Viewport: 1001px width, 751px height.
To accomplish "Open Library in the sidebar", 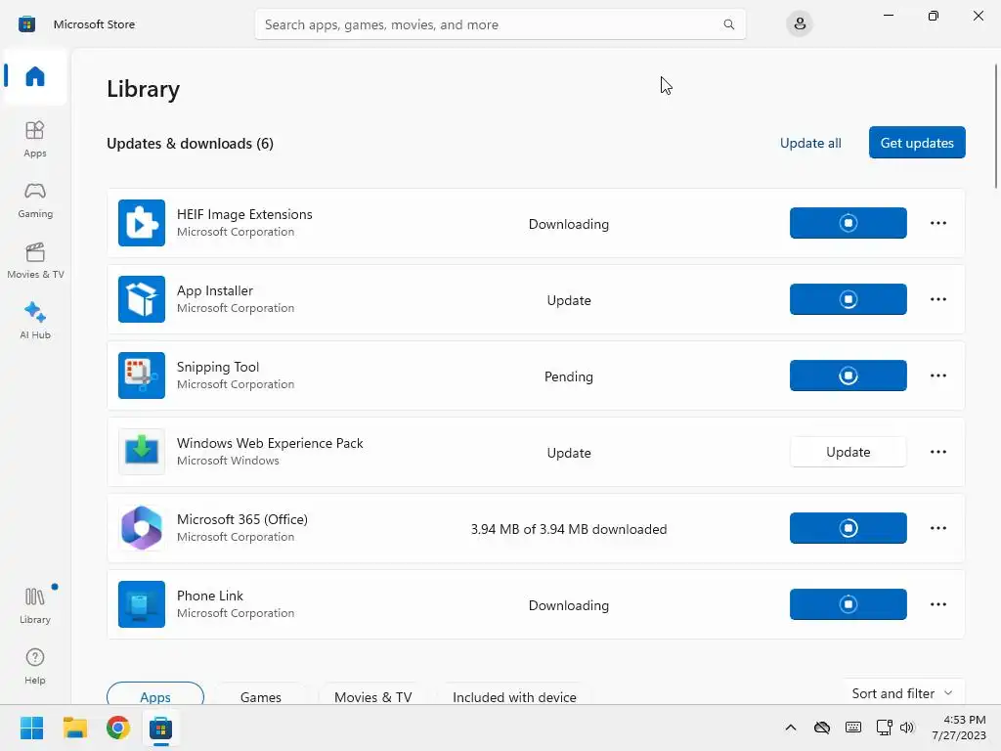I will [x=35, y=605].
